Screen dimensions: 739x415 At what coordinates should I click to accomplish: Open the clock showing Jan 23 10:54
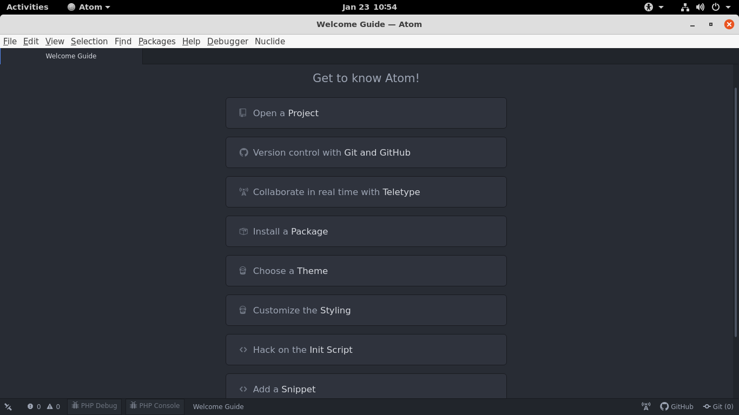click(x=369, y=7)
